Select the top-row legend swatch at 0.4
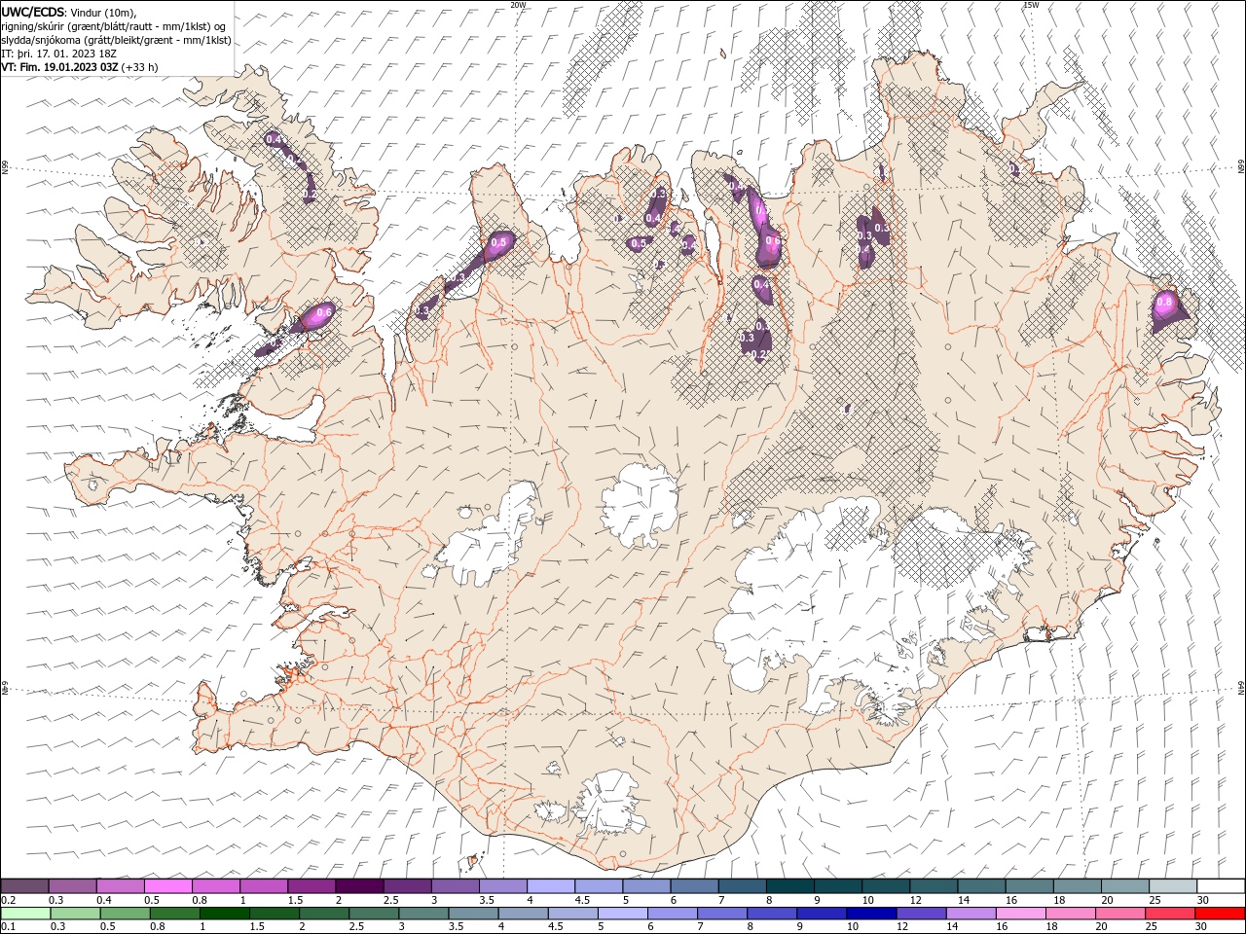 [x=121, y=885]
